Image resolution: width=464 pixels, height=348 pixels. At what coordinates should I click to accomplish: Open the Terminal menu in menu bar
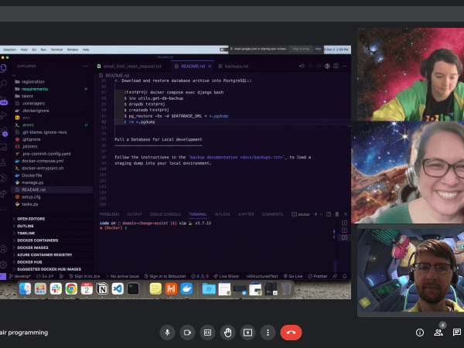point(57,49)
